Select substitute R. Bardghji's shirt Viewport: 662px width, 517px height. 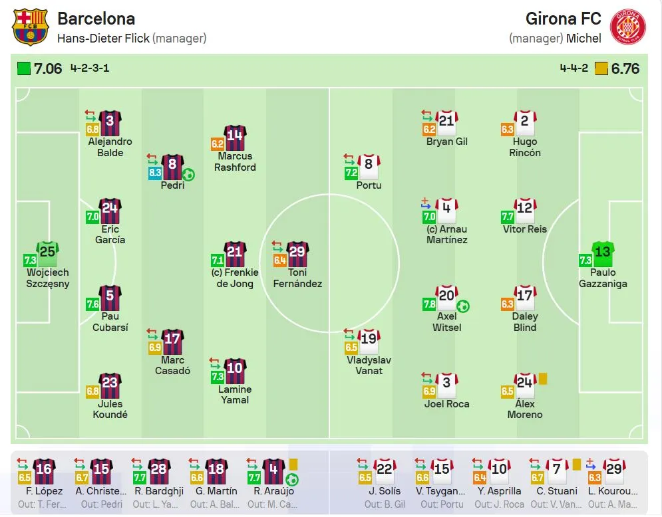click(159, 470)
